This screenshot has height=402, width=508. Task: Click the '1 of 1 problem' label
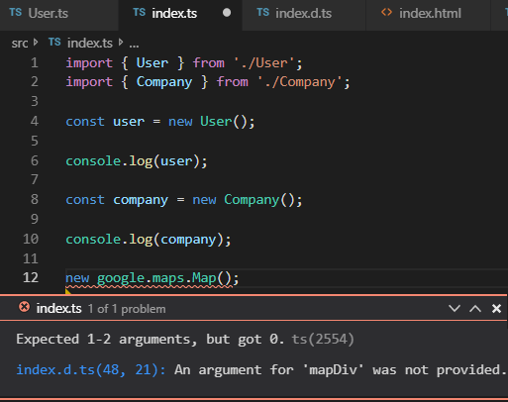(x=127, y=309)
